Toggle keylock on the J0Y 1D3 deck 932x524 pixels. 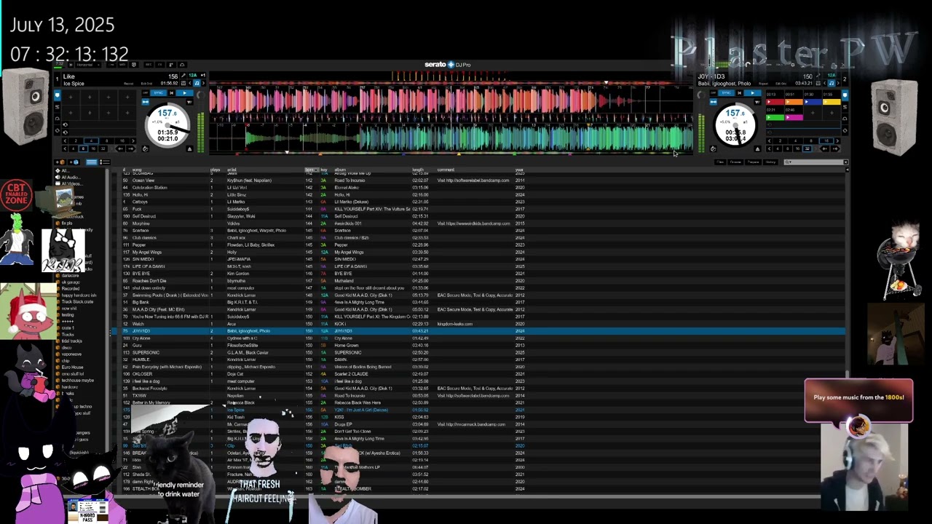[x=714, y=102]
